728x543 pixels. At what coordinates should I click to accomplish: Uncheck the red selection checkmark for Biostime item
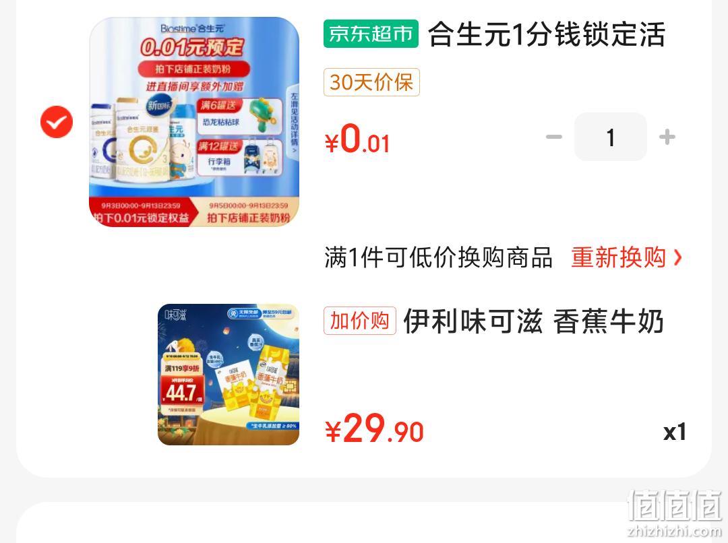[x=57, y=122]
